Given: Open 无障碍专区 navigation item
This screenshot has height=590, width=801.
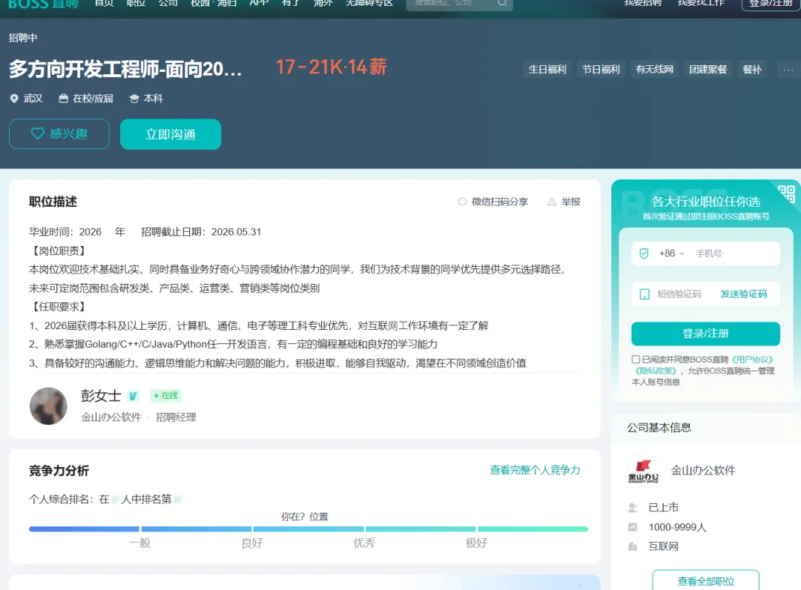Looking at the screenshot, I should coord(369,3).
